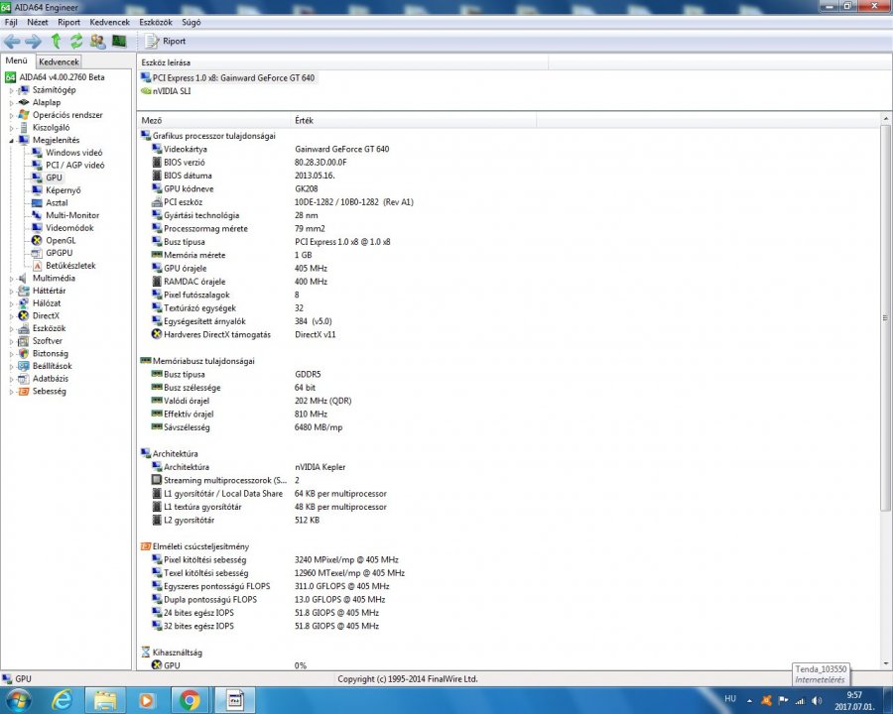Click the Beállítások tree icon
The image size is (893, 714).
[x=24, y=366]
